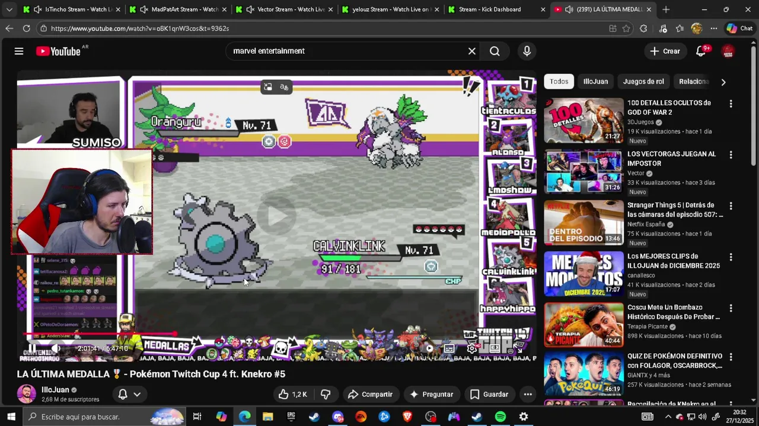Go back to the previous page
759x426 pixels.
click(x=9, y=28)
